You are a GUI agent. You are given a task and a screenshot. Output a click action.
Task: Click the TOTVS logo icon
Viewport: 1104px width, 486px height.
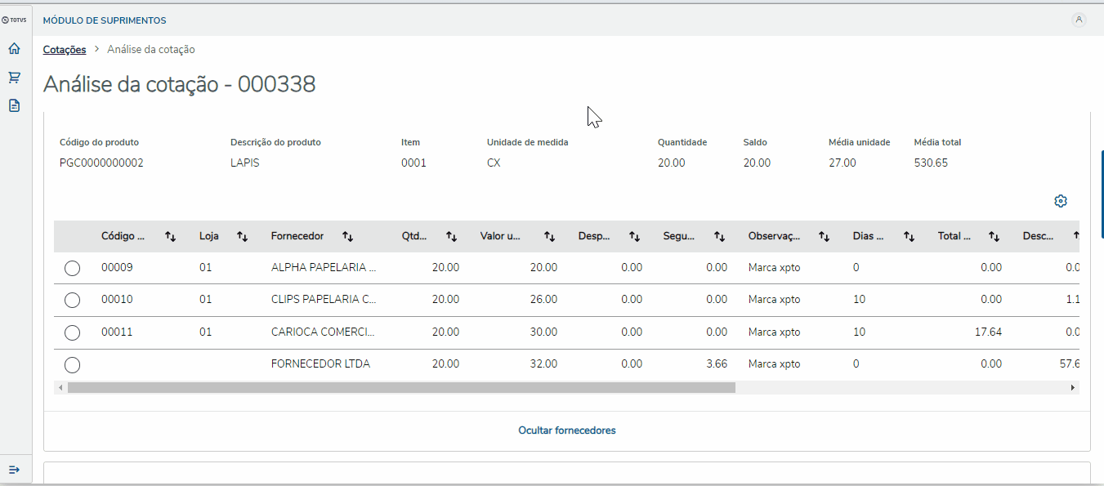coord(15,20)
